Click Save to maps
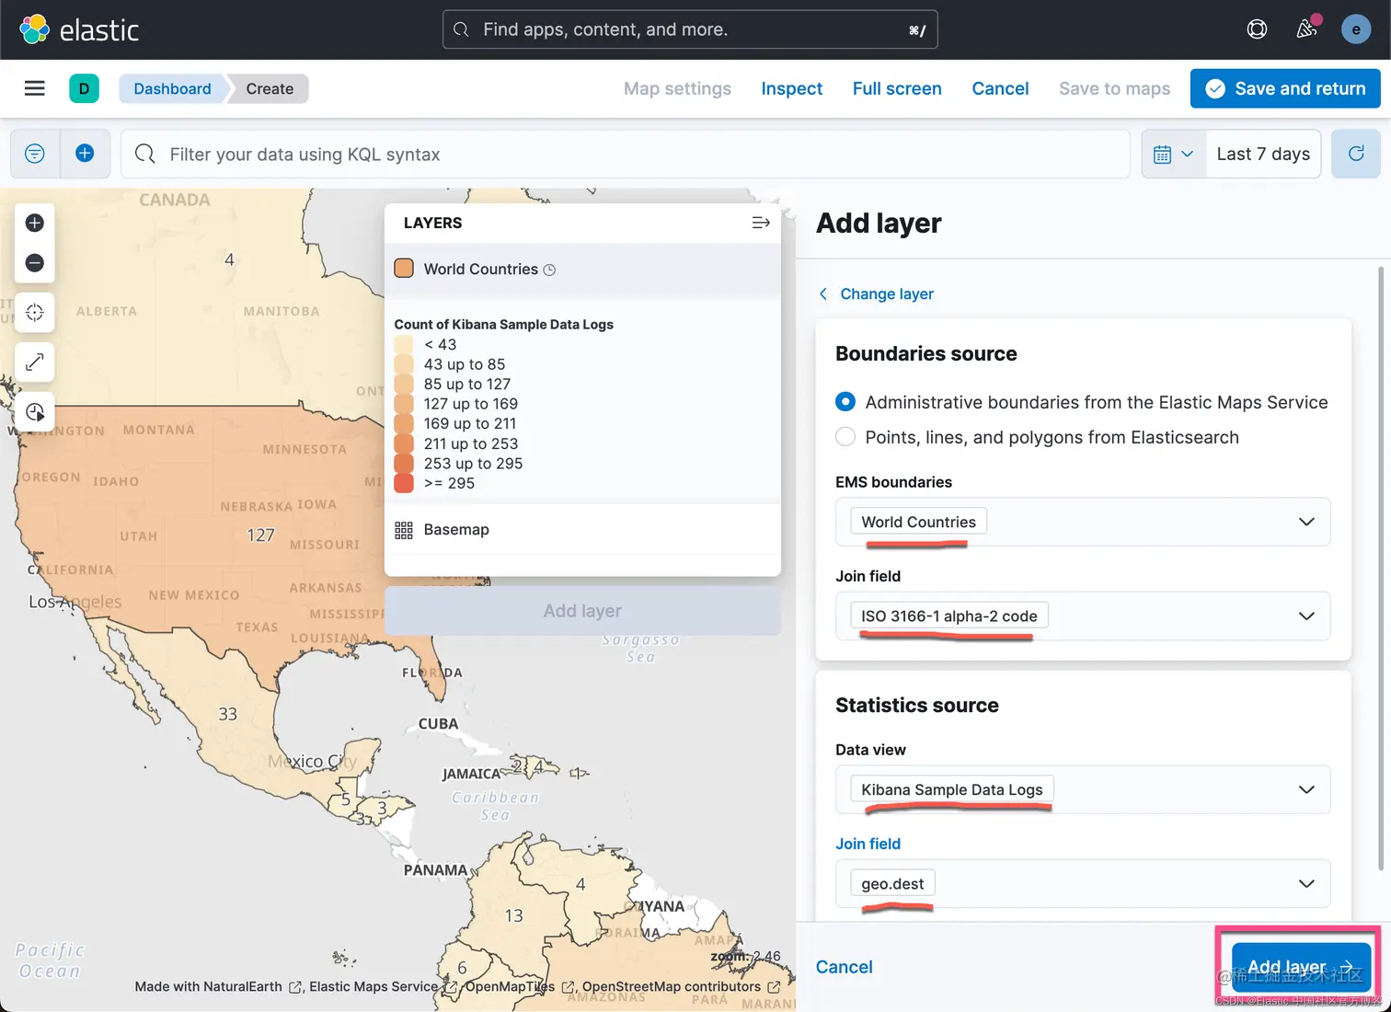The image size is (1391, 1012). pyautogui.click(x=1114, y=88)
